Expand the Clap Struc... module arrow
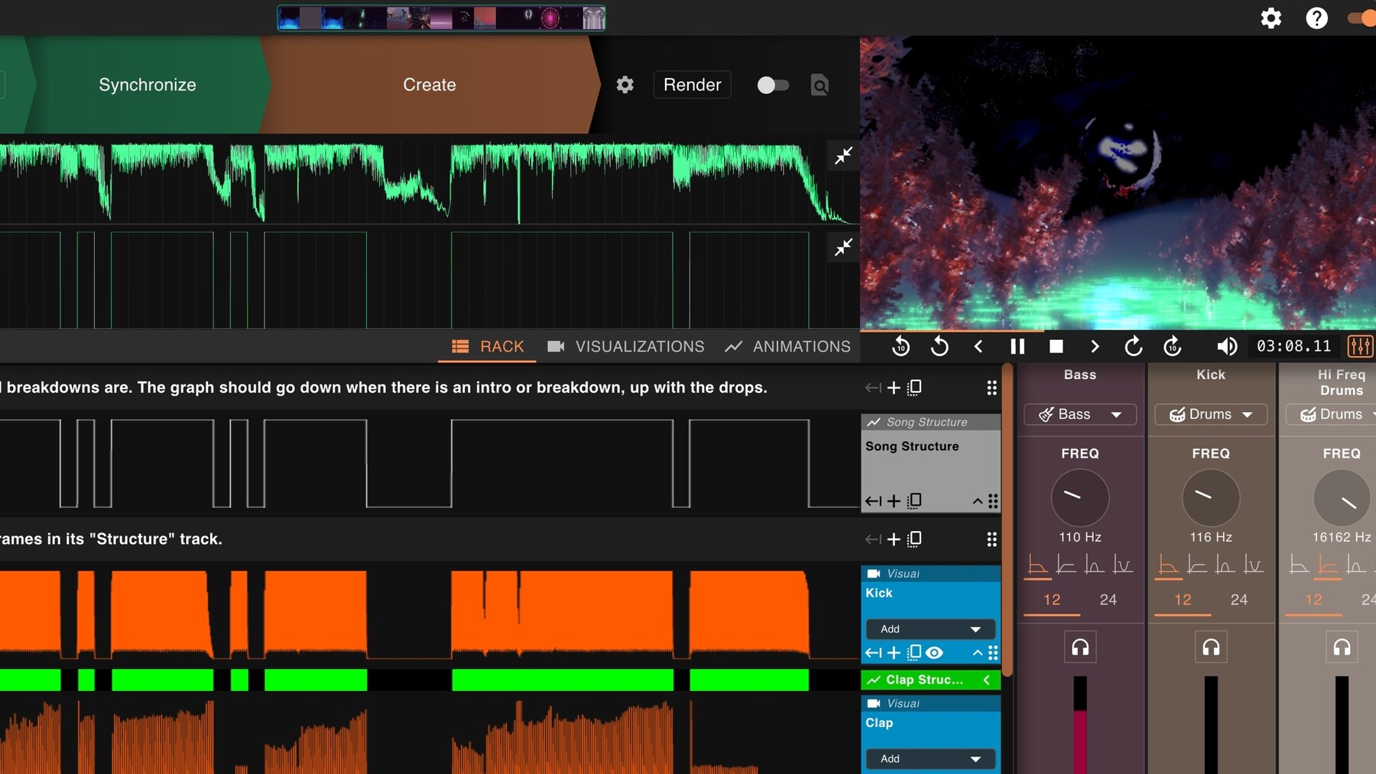 (987, 679)
